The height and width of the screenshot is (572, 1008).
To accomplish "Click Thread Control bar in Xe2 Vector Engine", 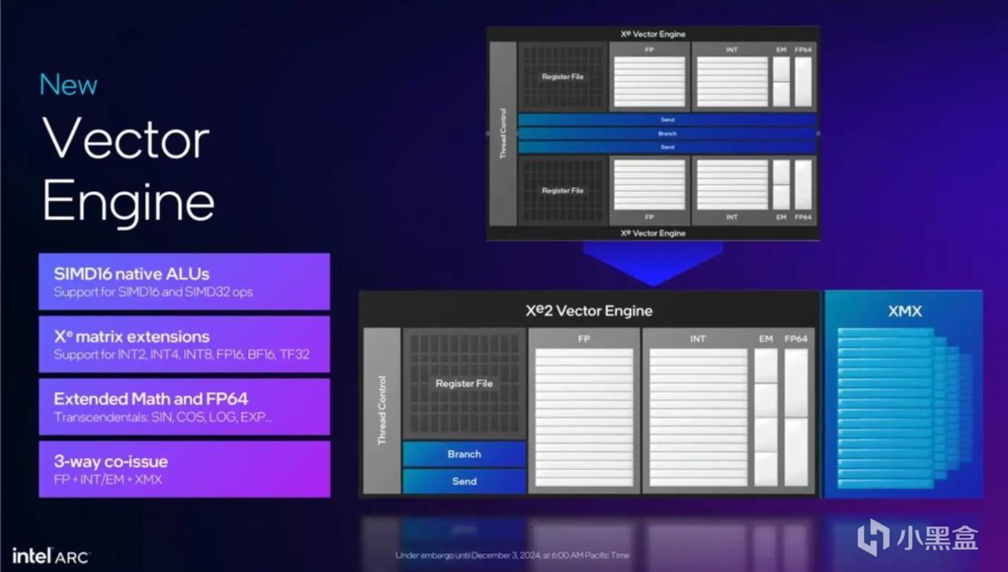I will pyautogui.click(x=382, y=411).
